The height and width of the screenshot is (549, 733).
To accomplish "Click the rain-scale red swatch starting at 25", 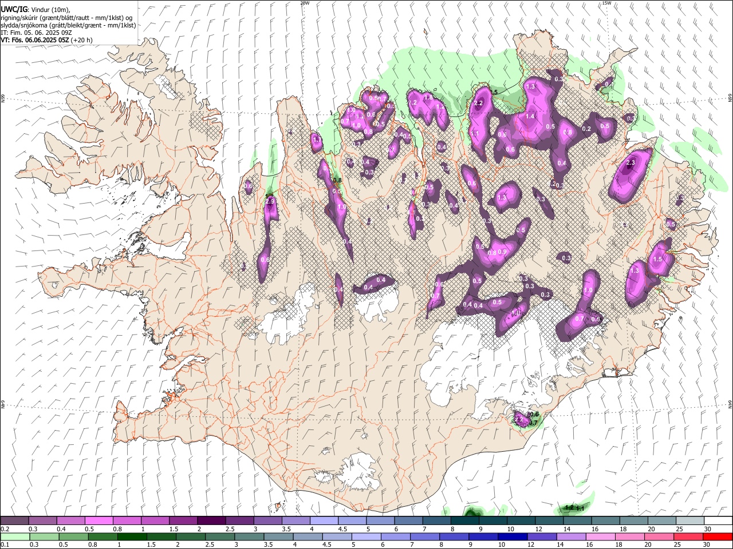I will click(687, 537).
